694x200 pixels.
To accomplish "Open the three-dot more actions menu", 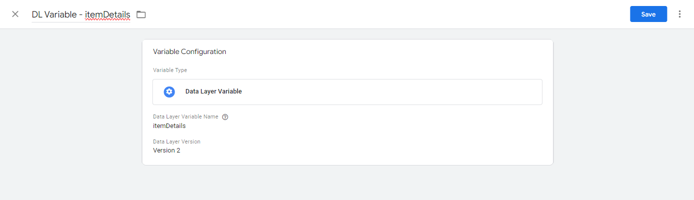I will coord(679,14).
